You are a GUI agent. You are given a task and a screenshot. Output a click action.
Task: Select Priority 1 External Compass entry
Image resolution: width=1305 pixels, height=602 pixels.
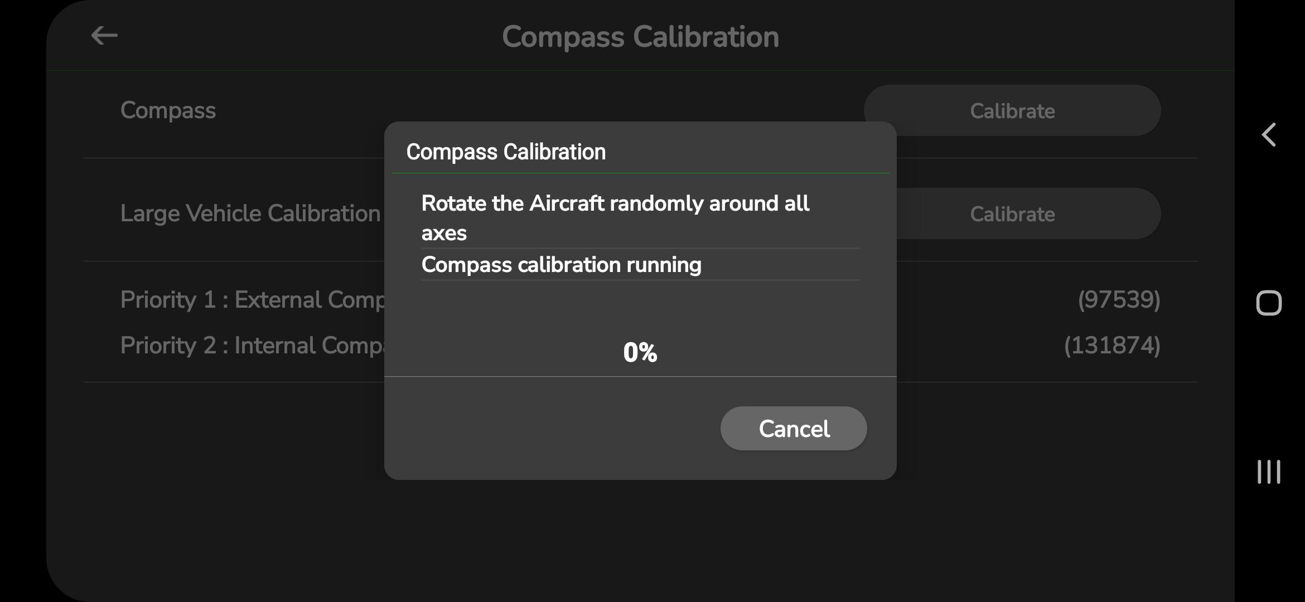coord(252,300)
